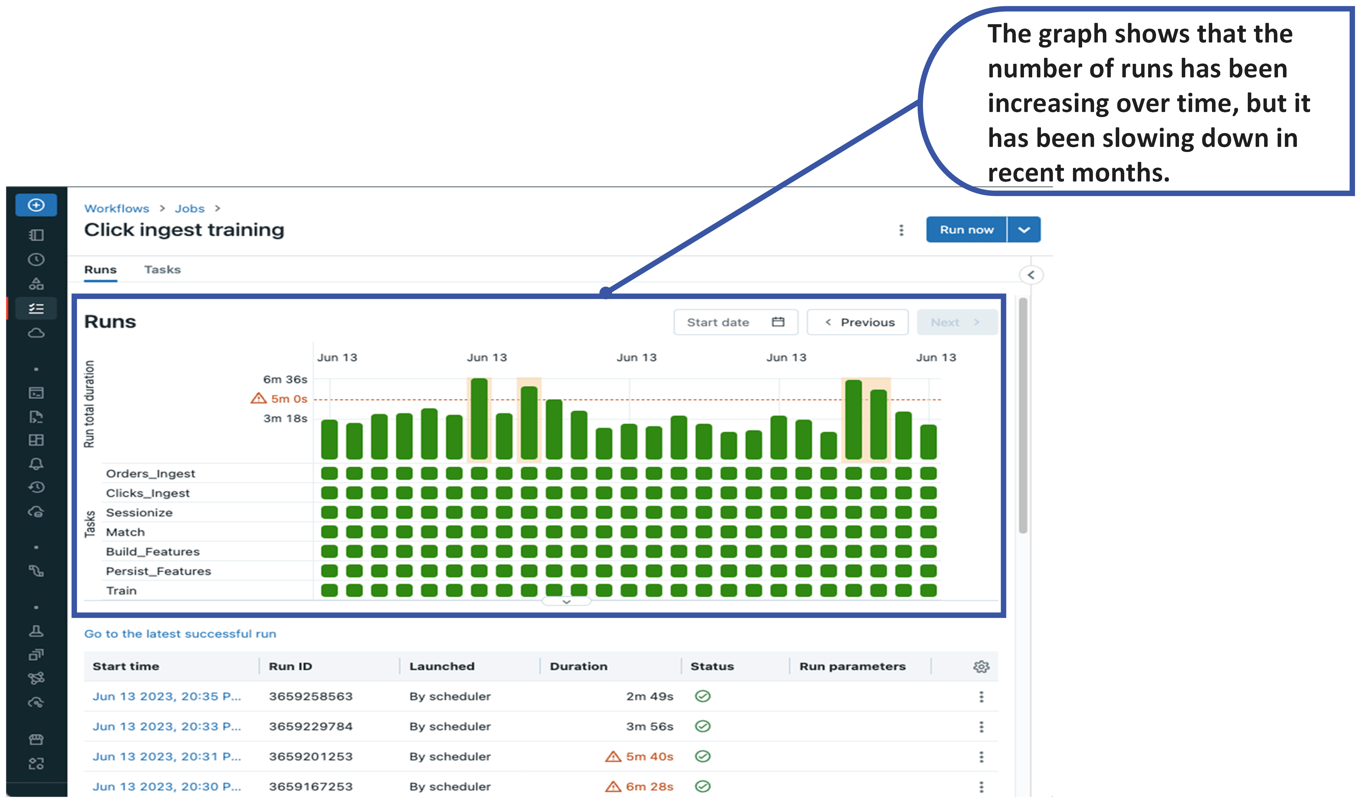1361x803 pixels.
Task: Open Query History from the sidebar
Action: pos(36,487)
